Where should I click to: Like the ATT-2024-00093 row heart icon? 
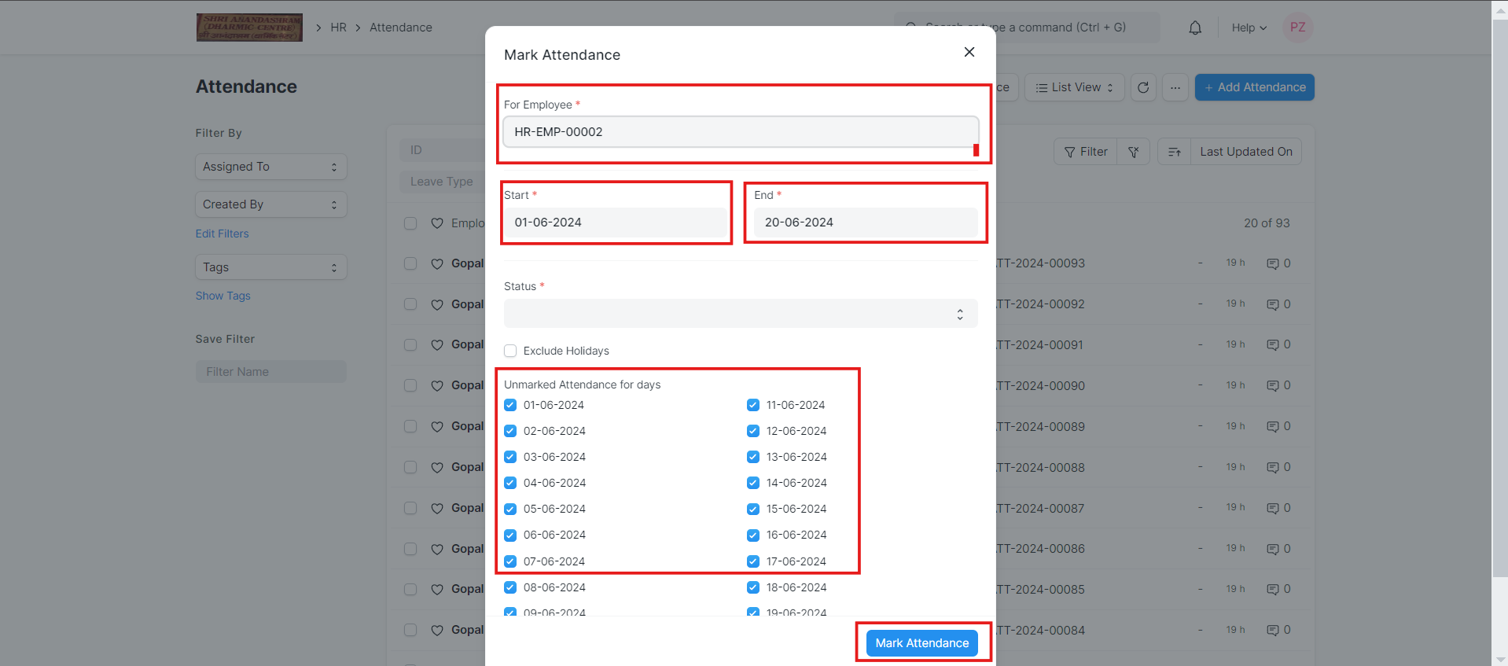[x=437, y=264]
